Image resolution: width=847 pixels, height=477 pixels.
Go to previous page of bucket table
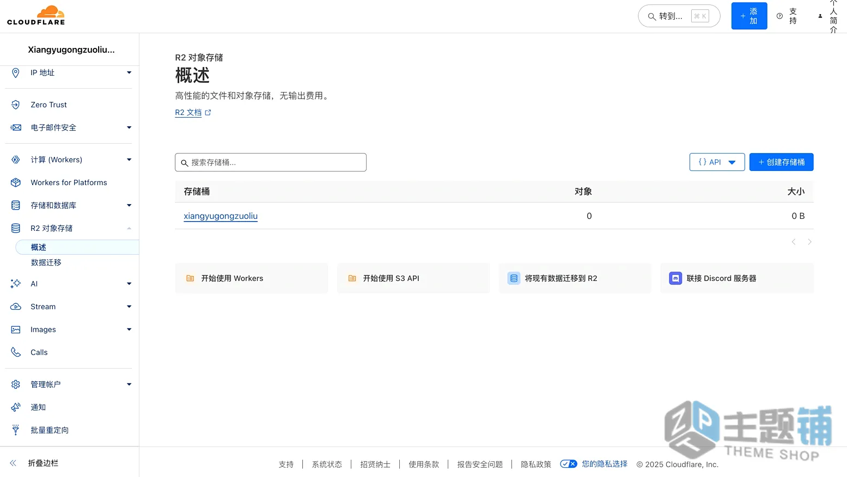click(x=794, y=242)
